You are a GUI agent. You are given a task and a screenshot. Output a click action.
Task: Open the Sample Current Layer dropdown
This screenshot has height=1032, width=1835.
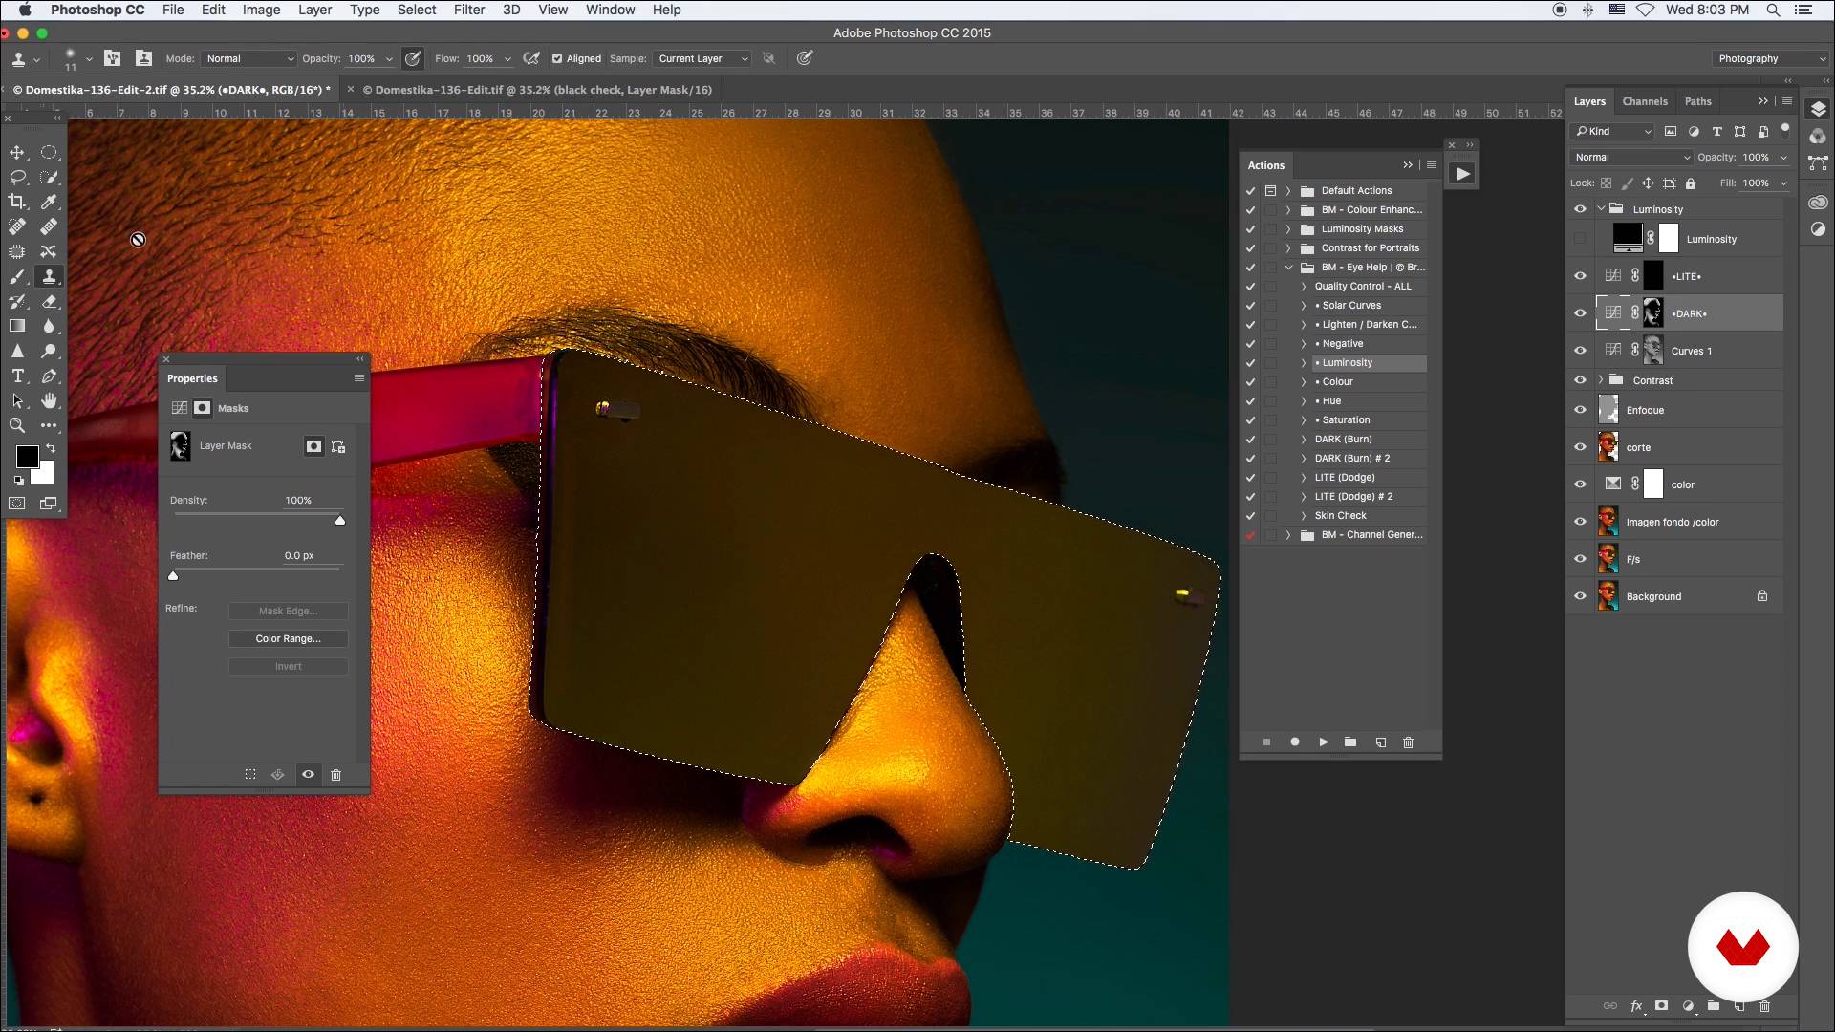point(702,58)
